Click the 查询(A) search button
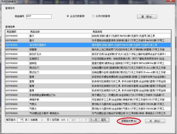Image resolution: width=177 pixels, height=134 pixels. click(x=147, y=17)
